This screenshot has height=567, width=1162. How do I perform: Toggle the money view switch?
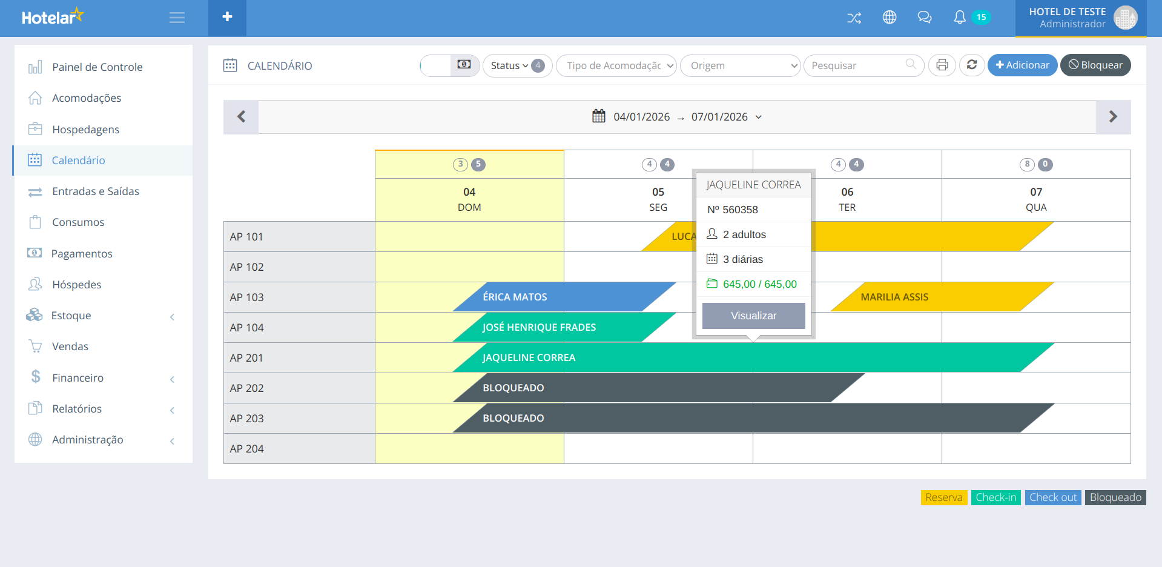[x=450, y=65]
